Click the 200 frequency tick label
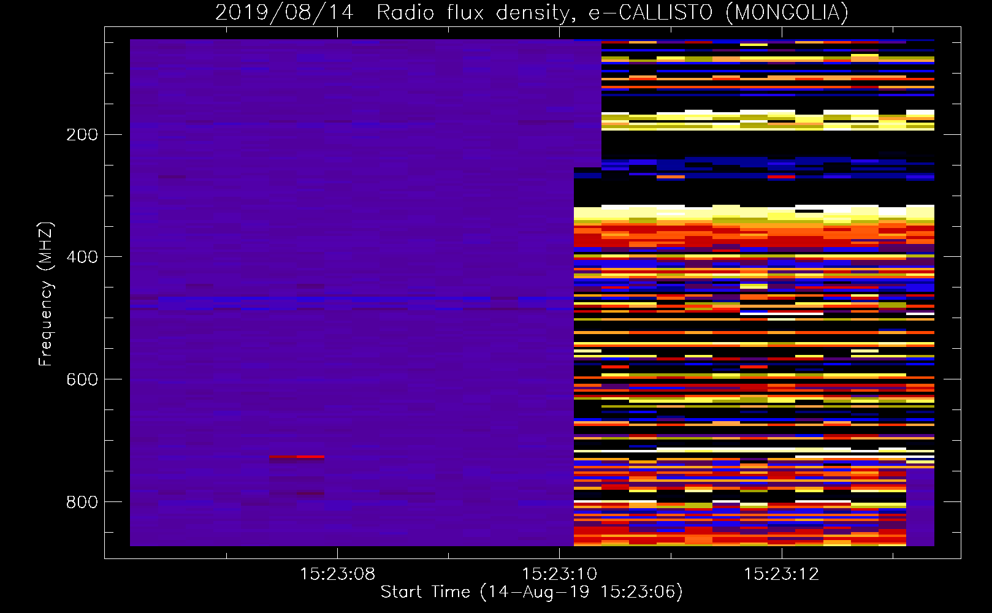The width and height of the screenshot is (992, 613). (82, 134)
